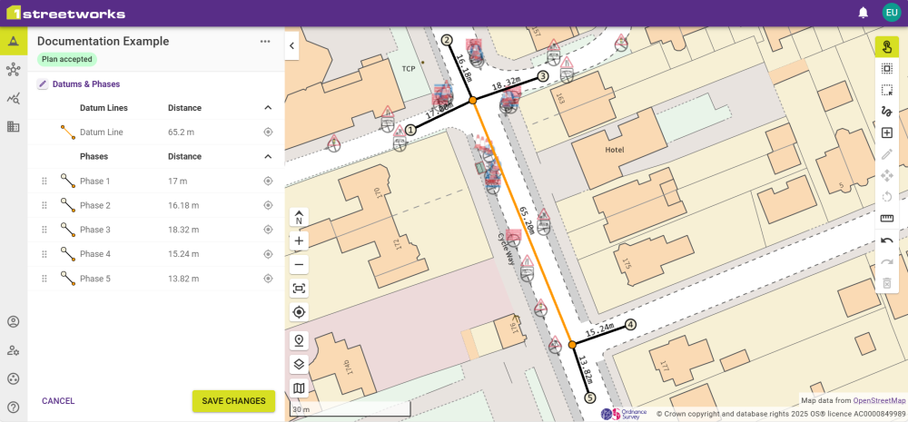Image resolution: width=908 pixels, height=422 pixels.
Task: Open notifications bell
Action: pyautogui.click(x=863, y=13)
